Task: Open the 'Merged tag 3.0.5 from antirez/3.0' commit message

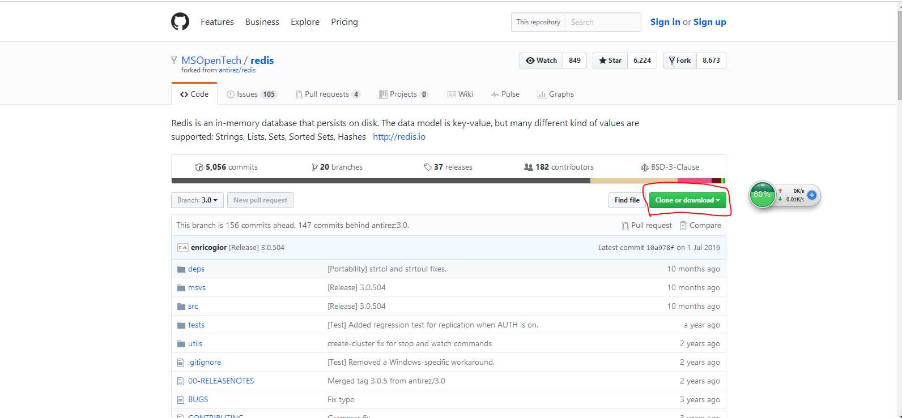Action: click(x=386, y=381)
